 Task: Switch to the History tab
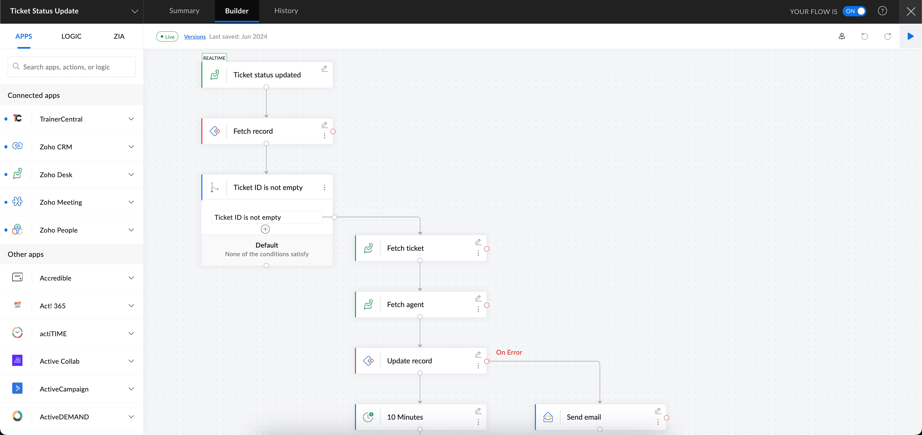pos(286,11)
